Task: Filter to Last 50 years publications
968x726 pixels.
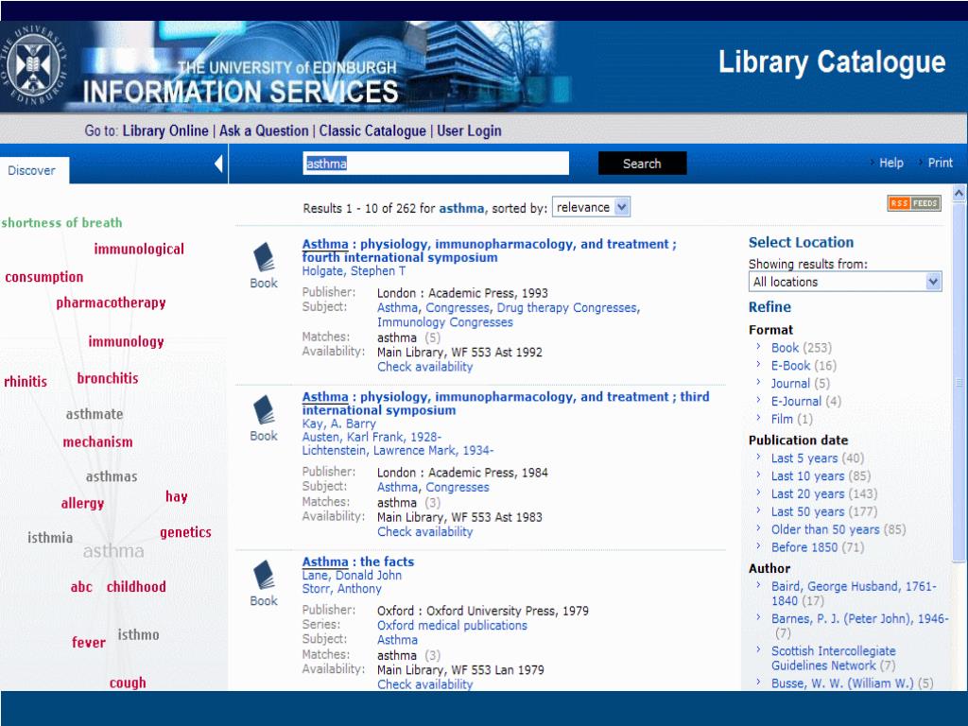Action: tap(824, 511)
